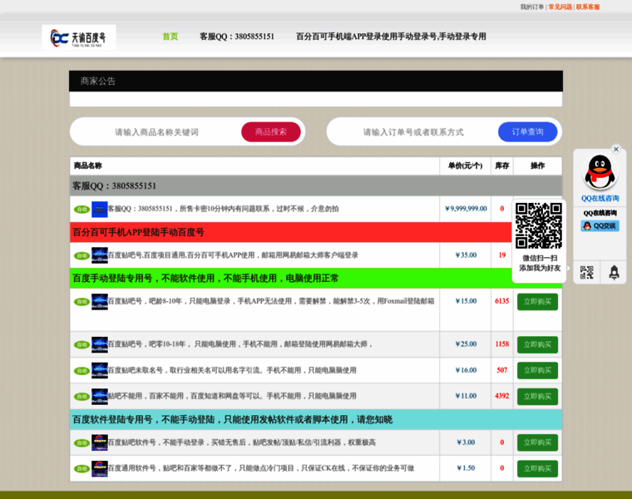Click 立即购买 for the ¥11.00 product

pyautogui.click(x=537, y=397)
